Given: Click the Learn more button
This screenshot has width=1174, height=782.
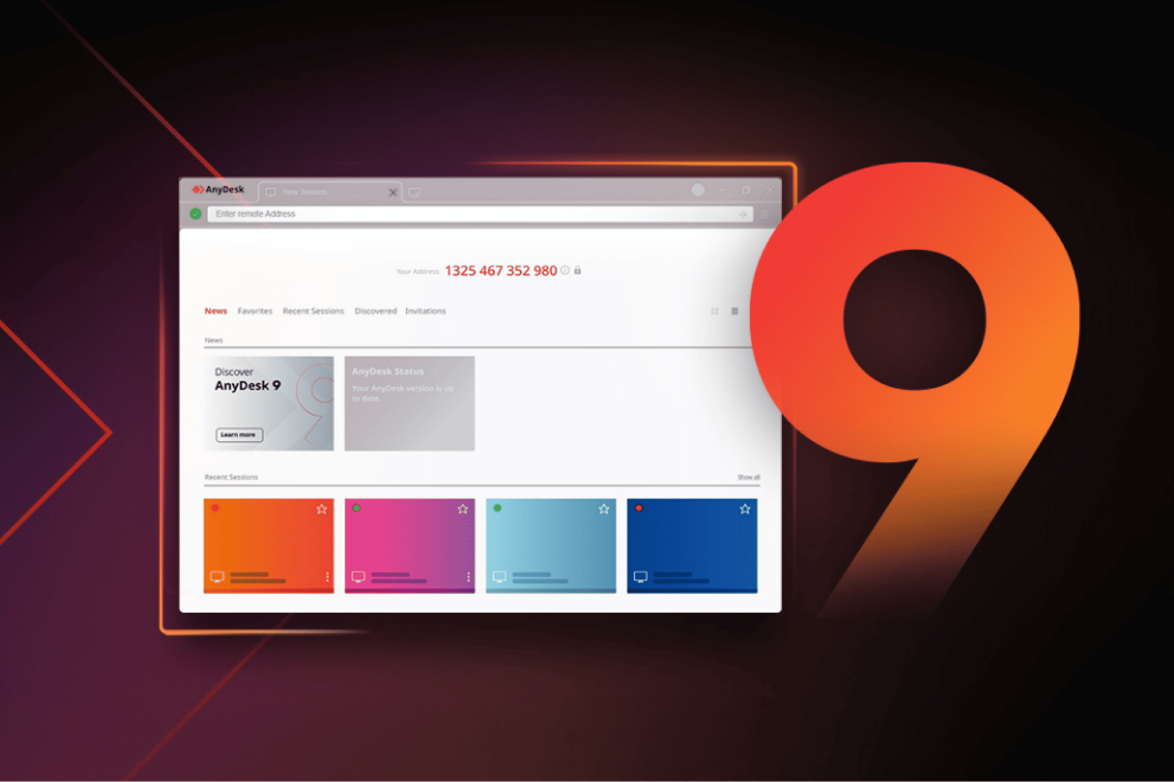Looking at the screenshot, I should 239,435.
